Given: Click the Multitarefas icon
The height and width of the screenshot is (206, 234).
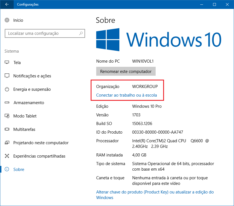Looking at the screenshot, I should pyautogui.click(x=7, y=129).
